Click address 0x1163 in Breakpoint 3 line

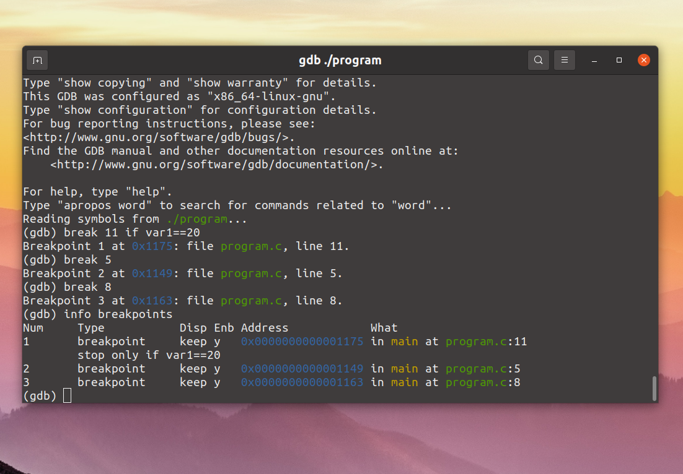[x=152, y=301]
